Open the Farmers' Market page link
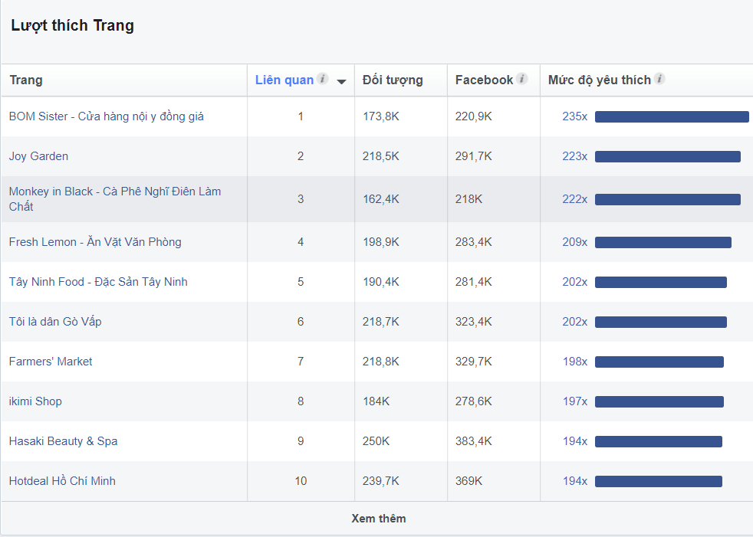753x537 pixels. (x=51, y=362)
